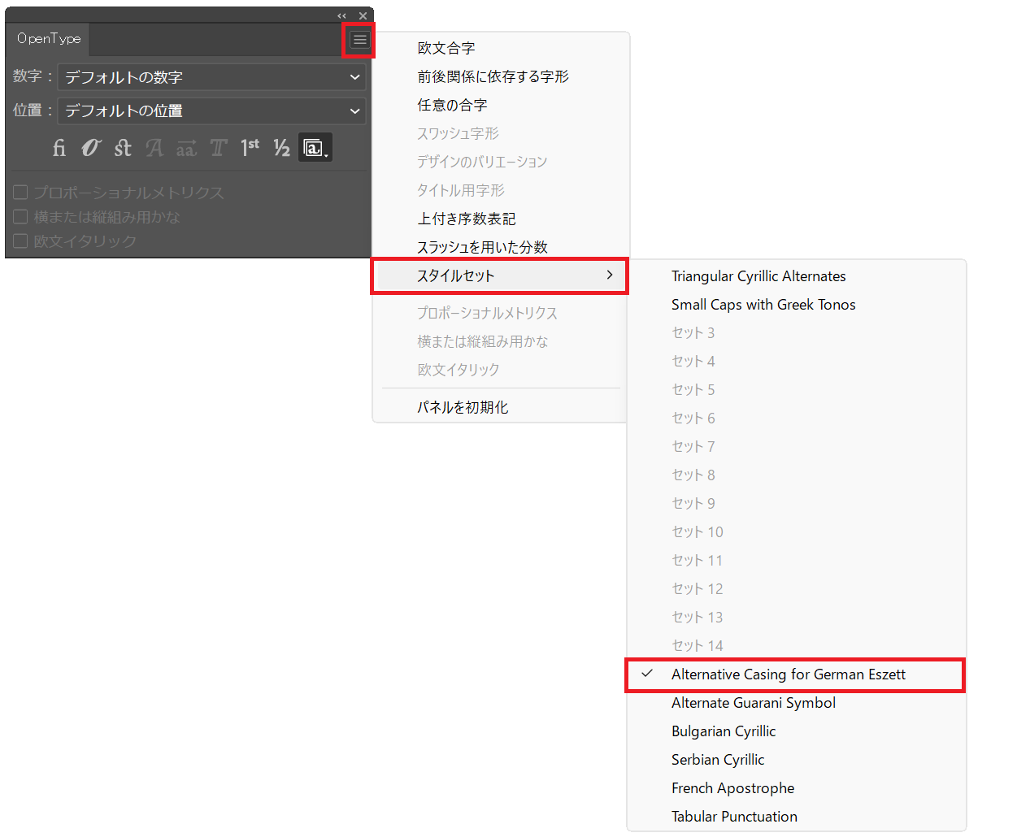
Task: Open the 位置 dropdown
Action: [211, 111]
